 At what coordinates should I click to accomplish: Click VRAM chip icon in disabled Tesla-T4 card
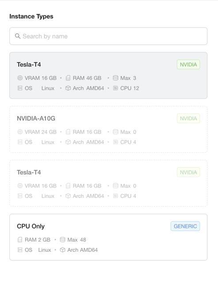point(20,186)
